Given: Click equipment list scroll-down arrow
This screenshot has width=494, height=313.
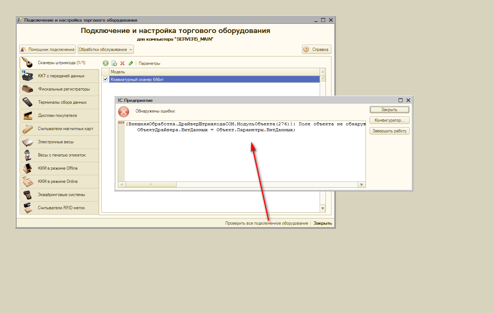Looking at the screenshot, I should pos(323,209).
